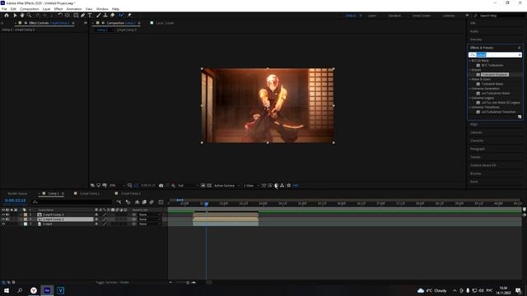Select the Zoom magnifier tool
527x296 pixels.
click(x=30, y=16)
